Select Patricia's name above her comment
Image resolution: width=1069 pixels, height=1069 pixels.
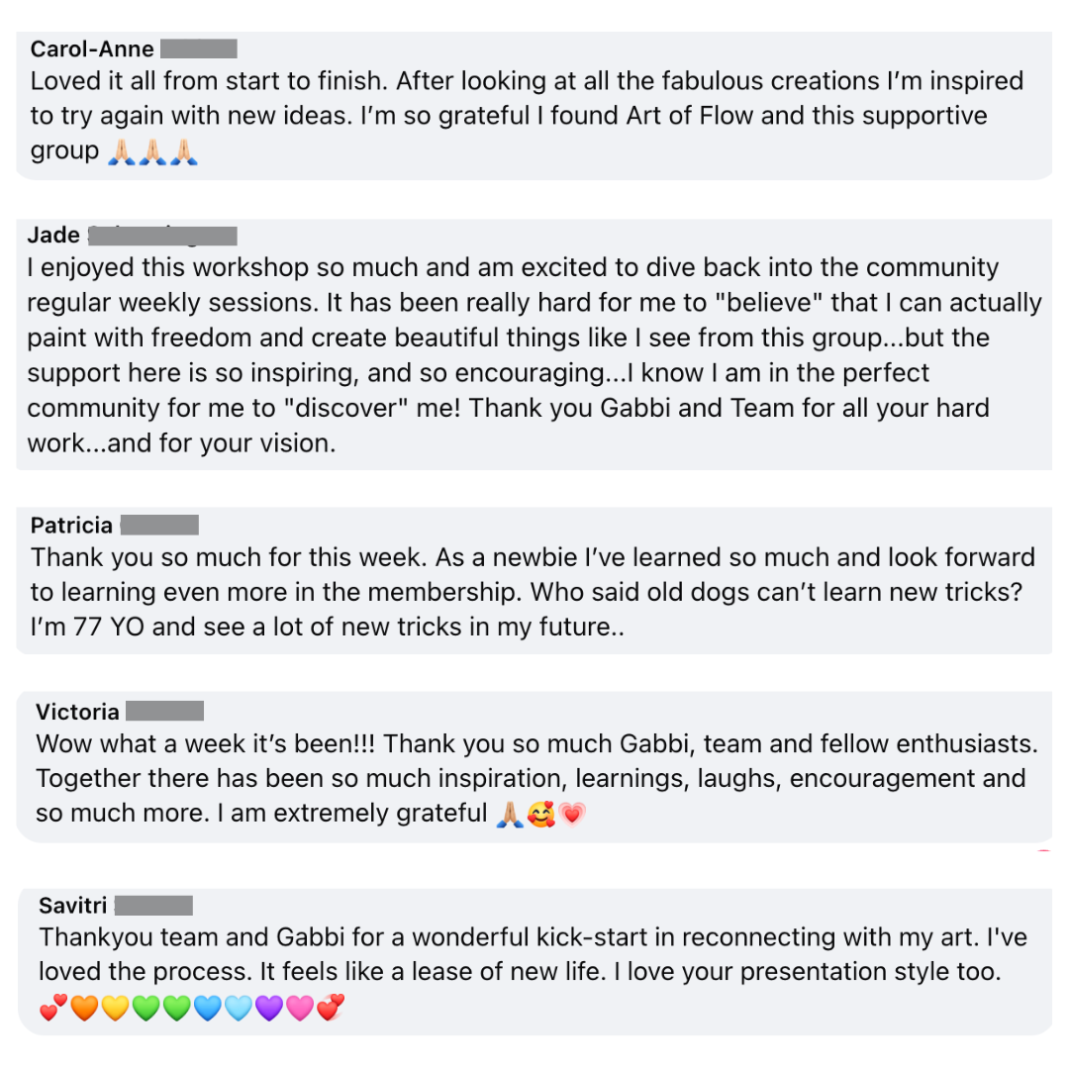pyautogui.click(x=71, y=525)
